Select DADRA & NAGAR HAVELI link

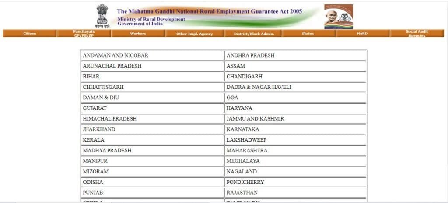point(259,87)
